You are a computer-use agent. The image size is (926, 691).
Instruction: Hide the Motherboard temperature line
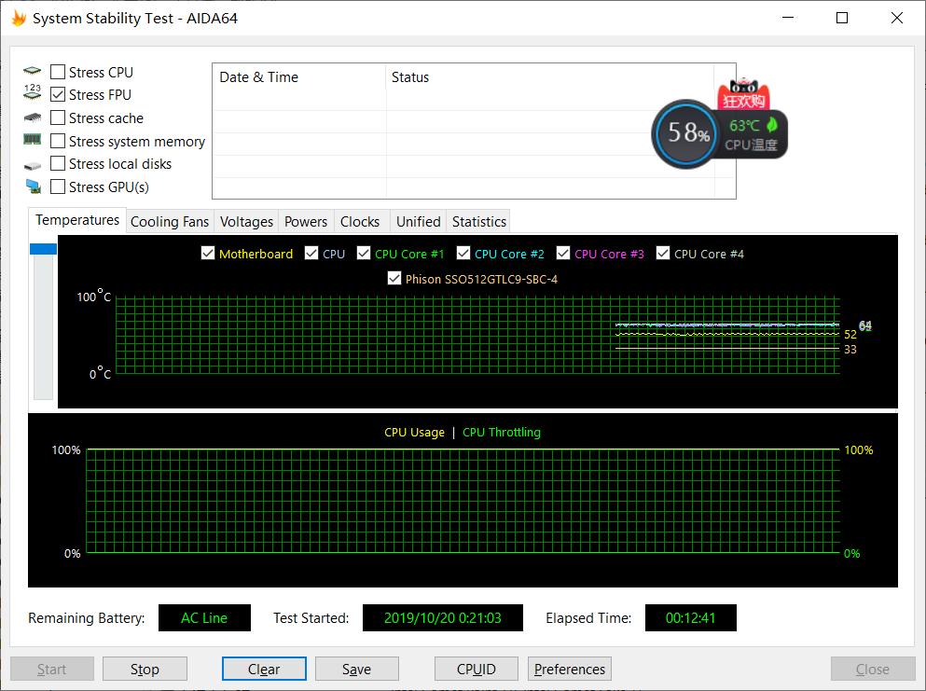tap(208, 254)
